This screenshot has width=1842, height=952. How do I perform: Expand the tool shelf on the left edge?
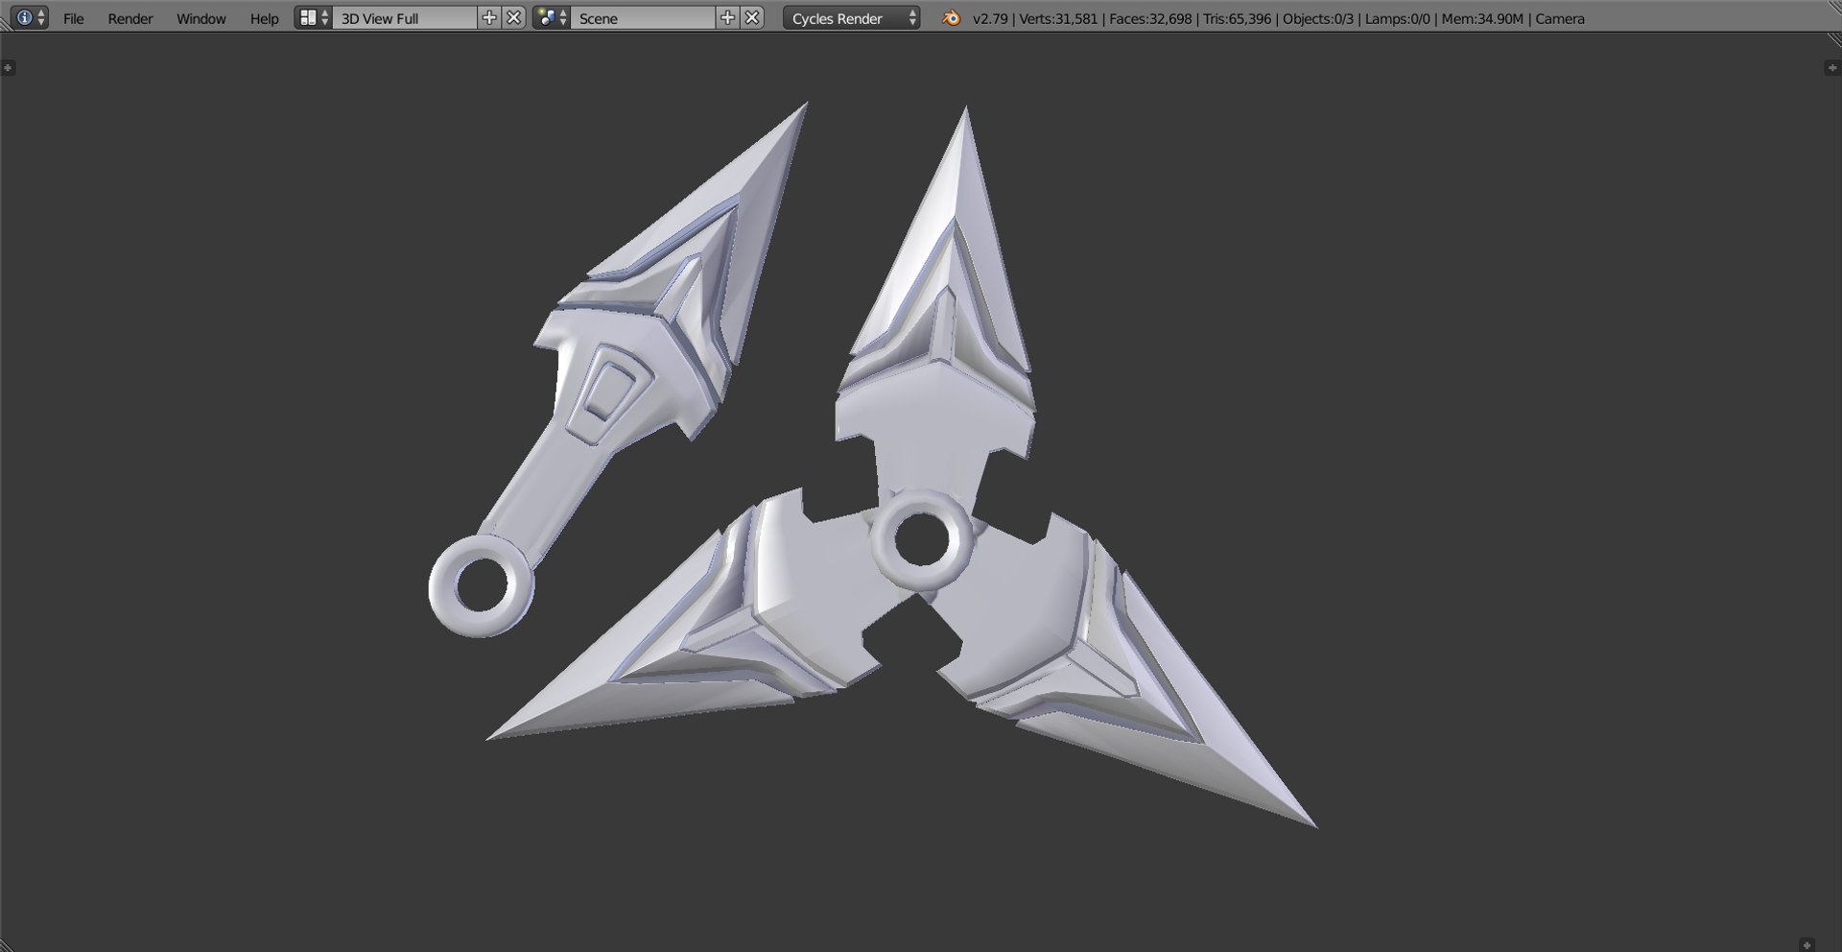coord(8,67)
